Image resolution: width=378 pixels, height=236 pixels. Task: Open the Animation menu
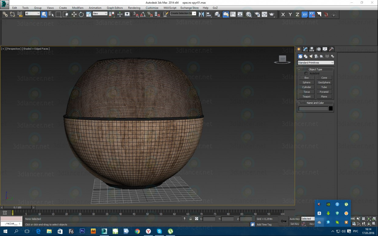(95, 8)
